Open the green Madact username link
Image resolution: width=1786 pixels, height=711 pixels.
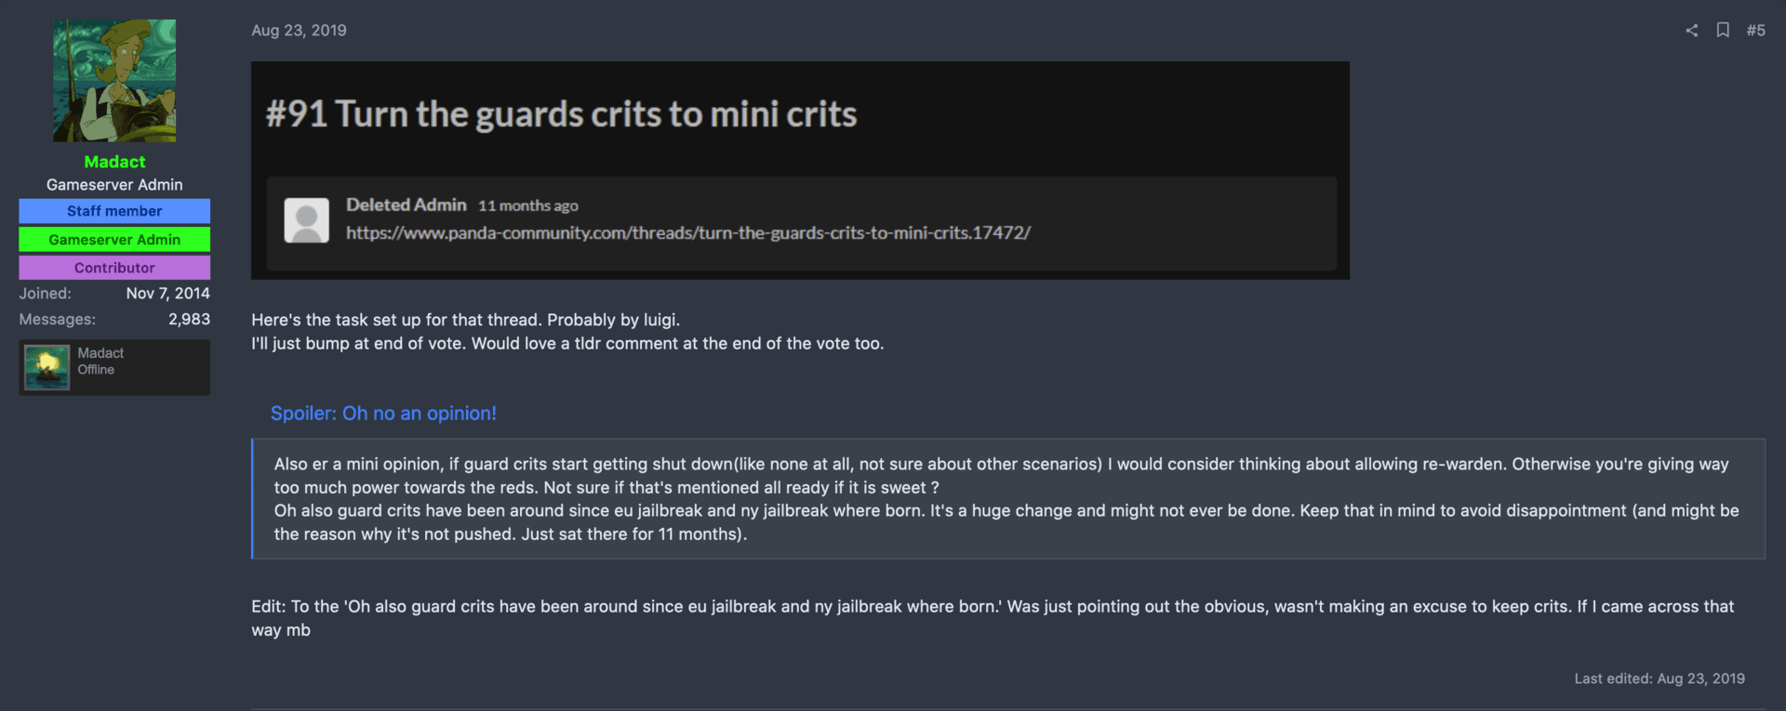114,162
